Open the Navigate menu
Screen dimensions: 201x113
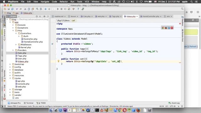45,2
